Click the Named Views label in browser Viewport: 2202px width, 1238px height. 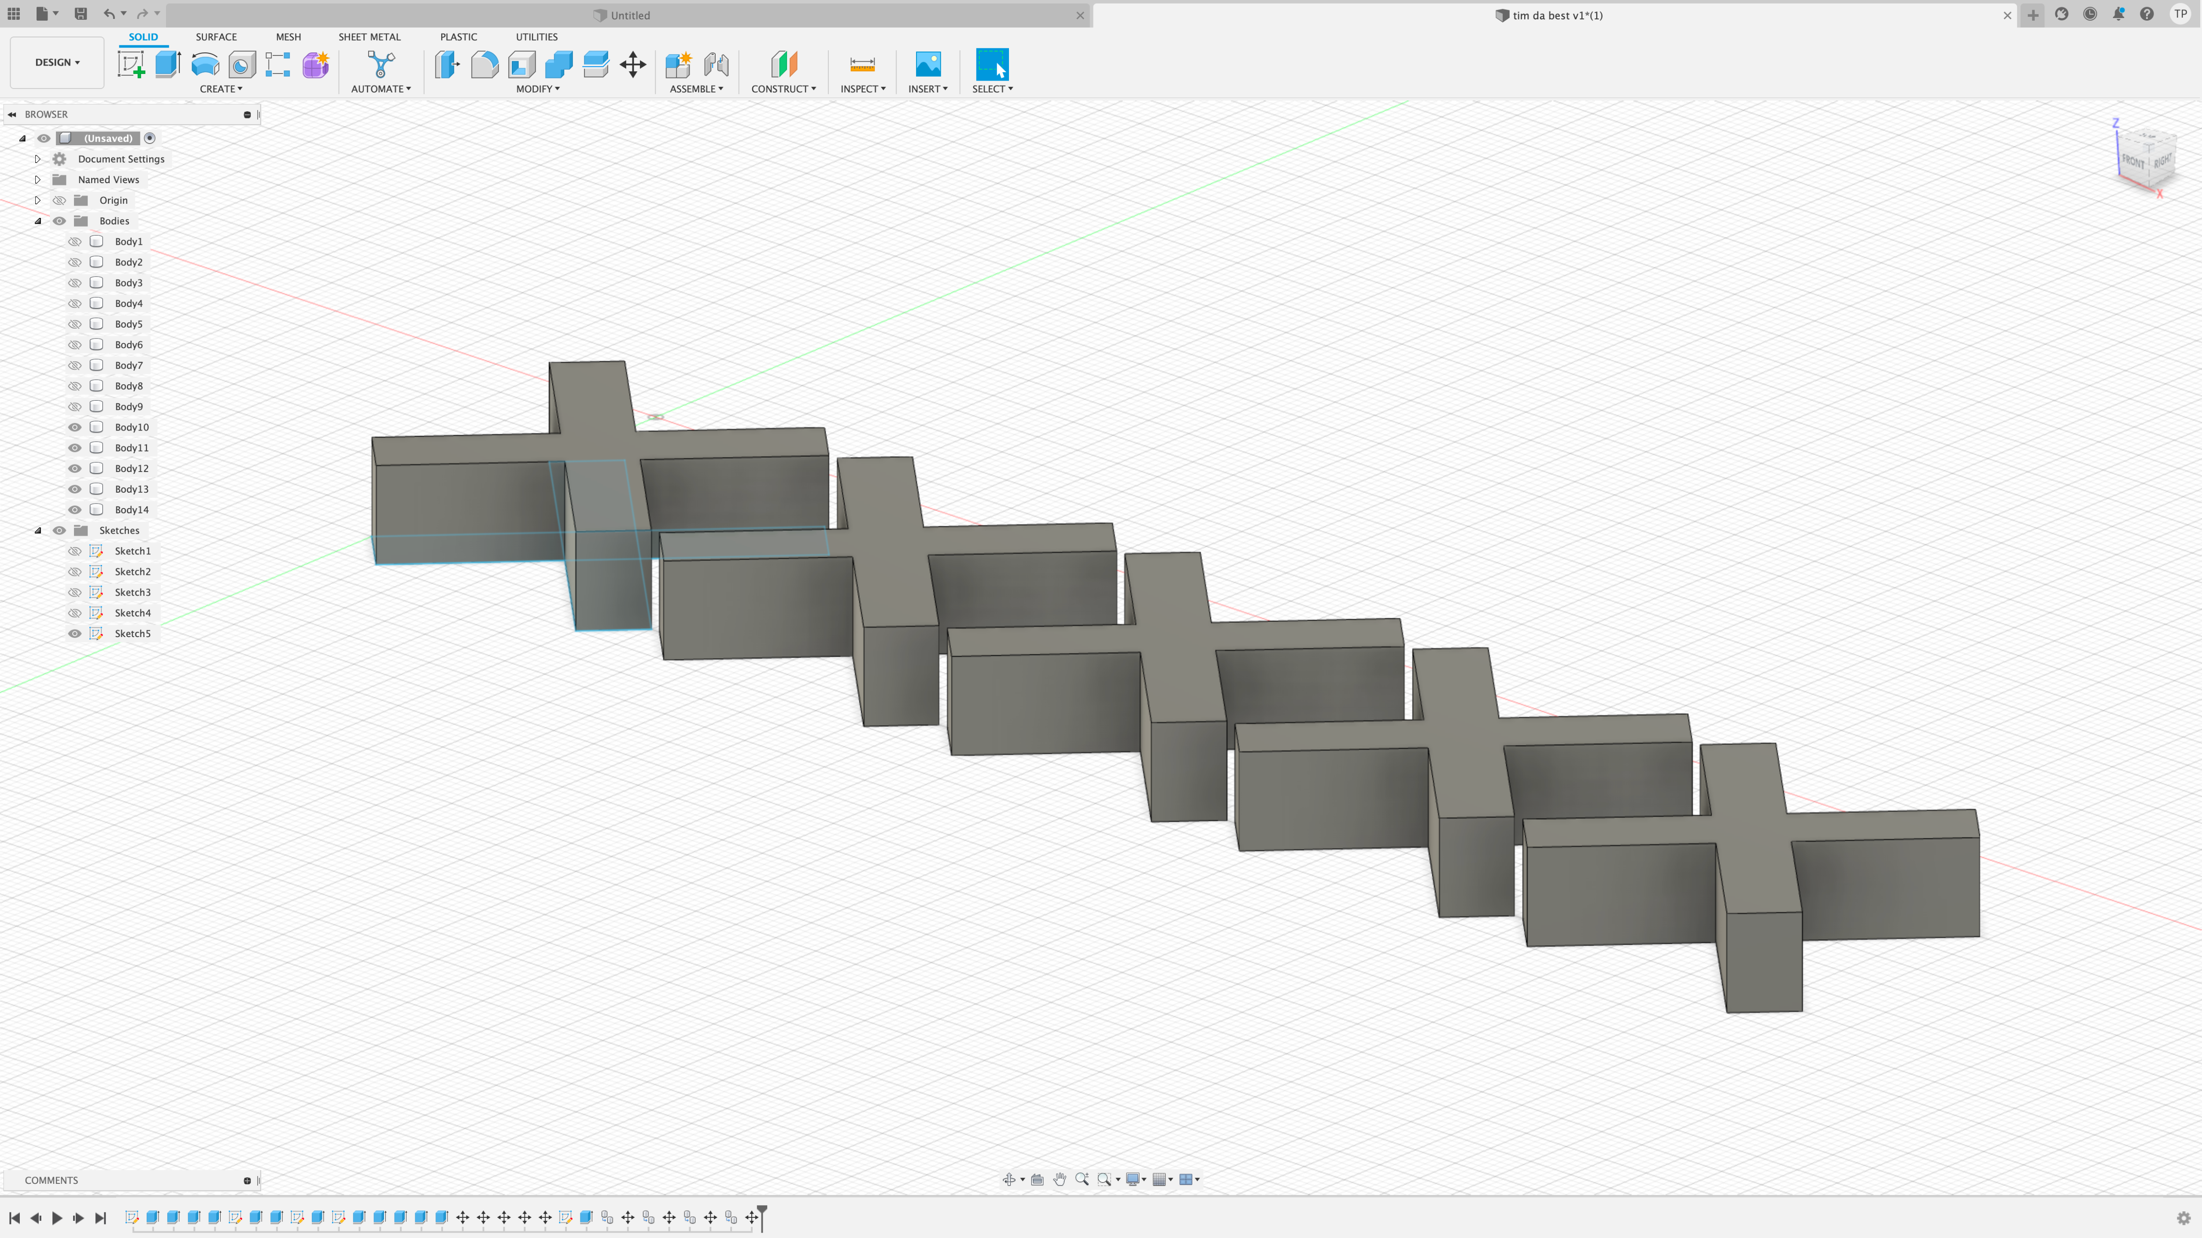pyautogui.click(x=107, y=178)
